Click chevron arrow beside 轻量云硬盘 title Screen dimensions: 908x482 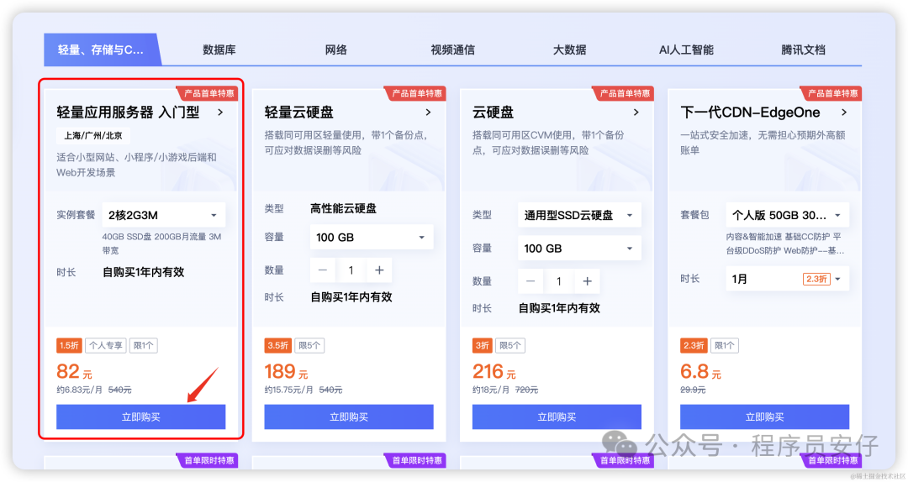[x=428, y=113]
